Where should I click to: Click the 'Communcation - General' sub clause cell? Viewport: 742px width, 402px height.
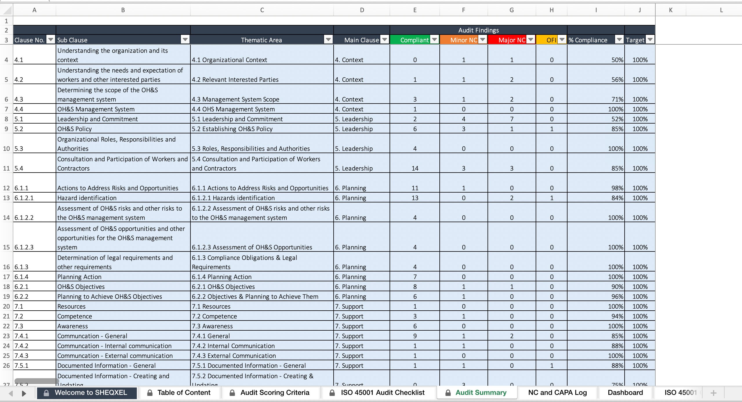tap(123, 336)
